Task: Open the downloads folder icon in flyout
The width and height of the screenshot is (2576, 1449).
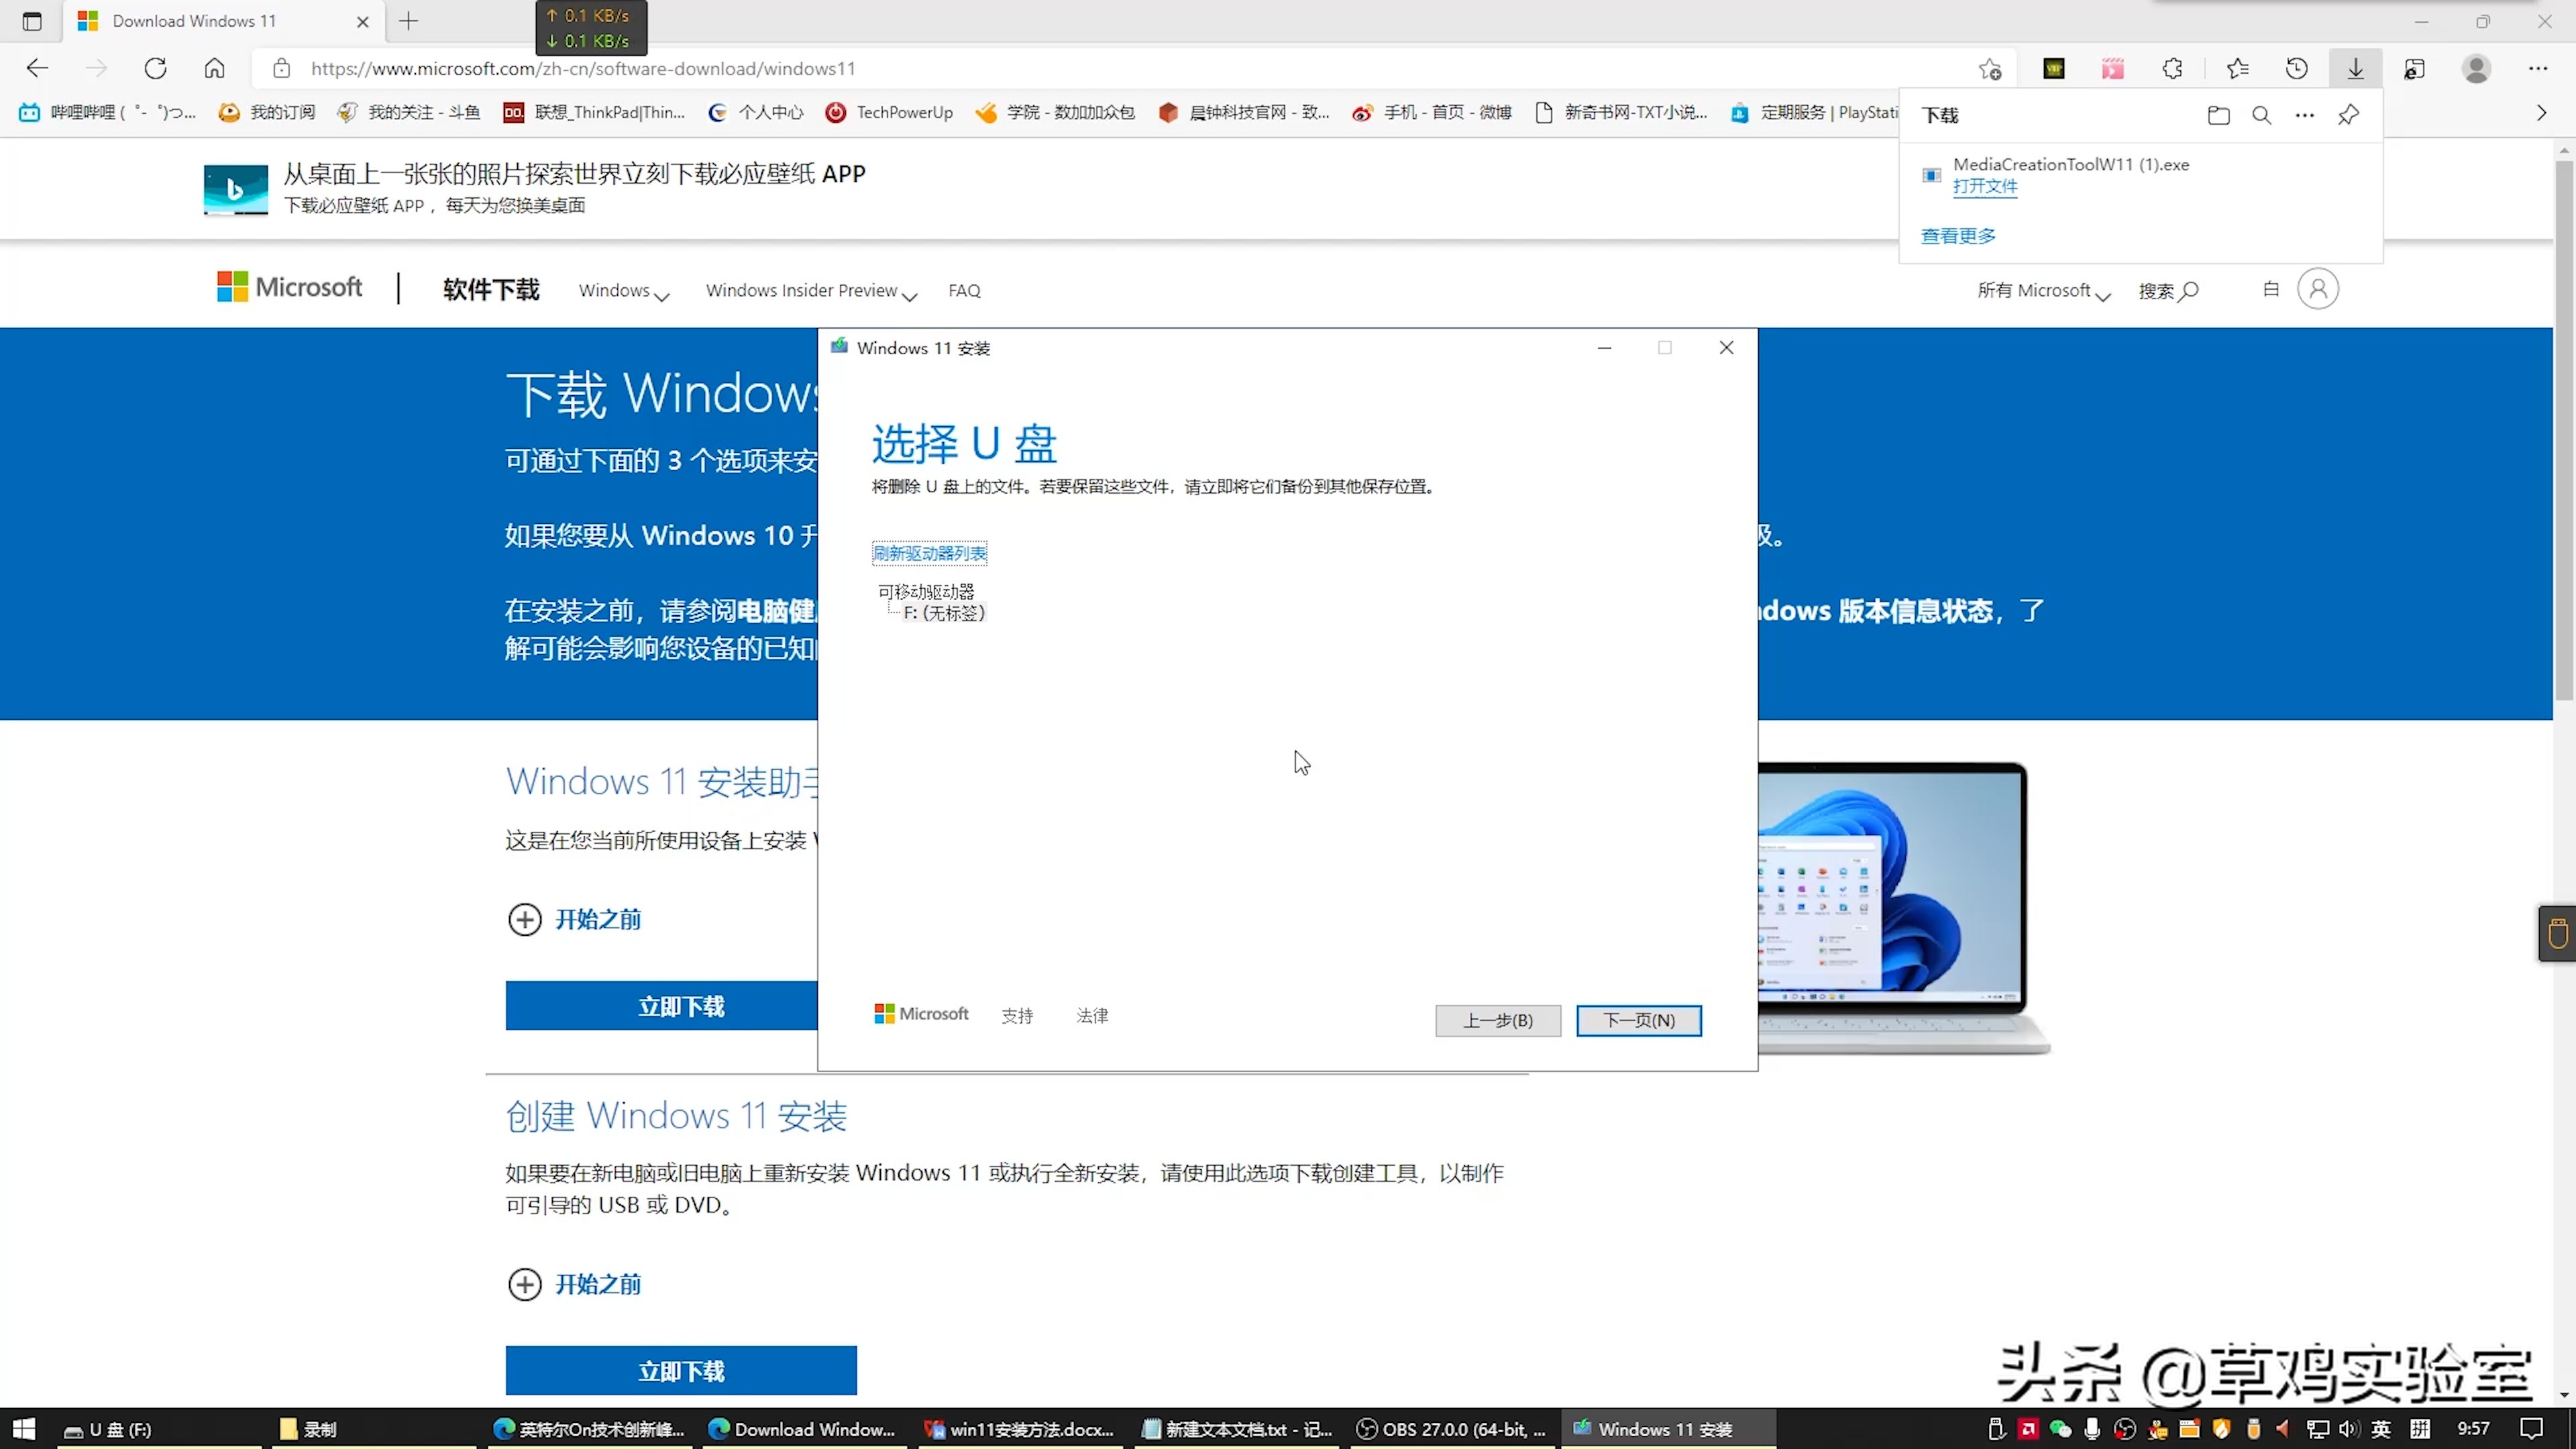Action: (x=2218, y=115)
